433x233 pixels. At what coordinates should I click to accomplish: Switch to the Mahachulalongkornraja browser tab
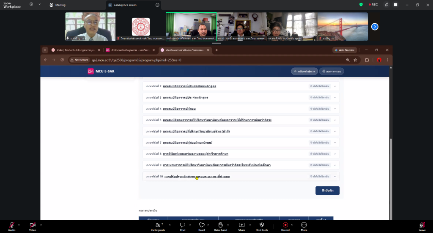point(76,50)
